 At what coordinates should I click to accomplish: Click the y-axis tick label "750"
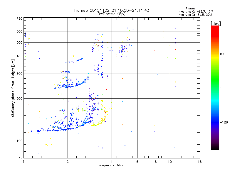tap(19, 18)
